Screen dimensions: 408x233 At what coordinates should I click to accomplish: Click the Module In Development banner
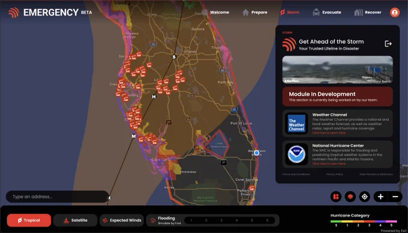coord(337,96)
